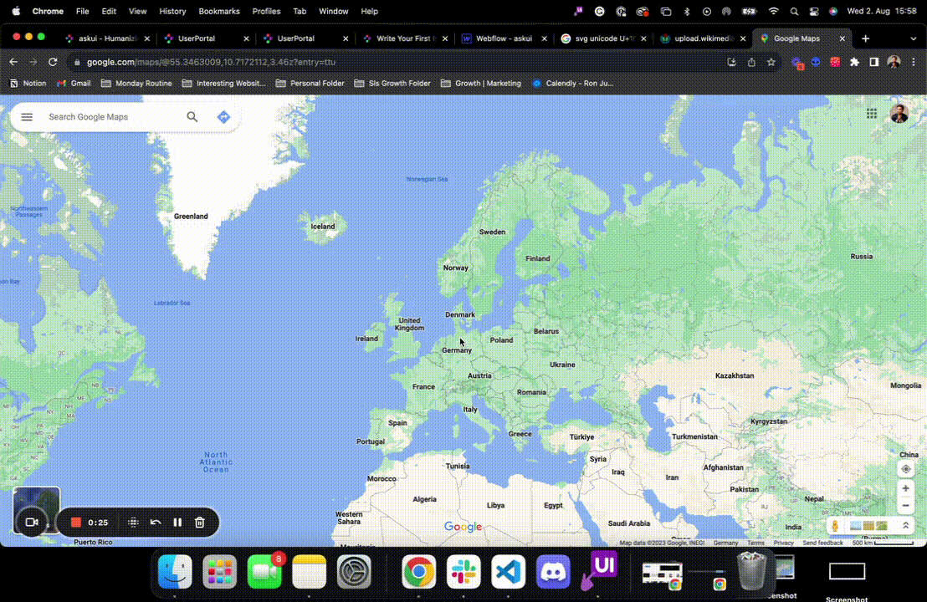Delete the recording with trash icon
The height and width of the screenshot is (602, 927).
tap(200, 523)
